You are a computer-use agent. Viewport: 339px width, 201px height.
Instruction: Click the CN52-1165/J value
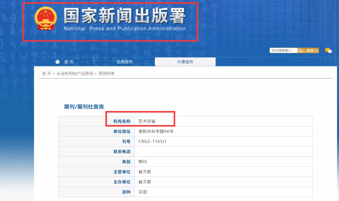click(x=152, y=142)
